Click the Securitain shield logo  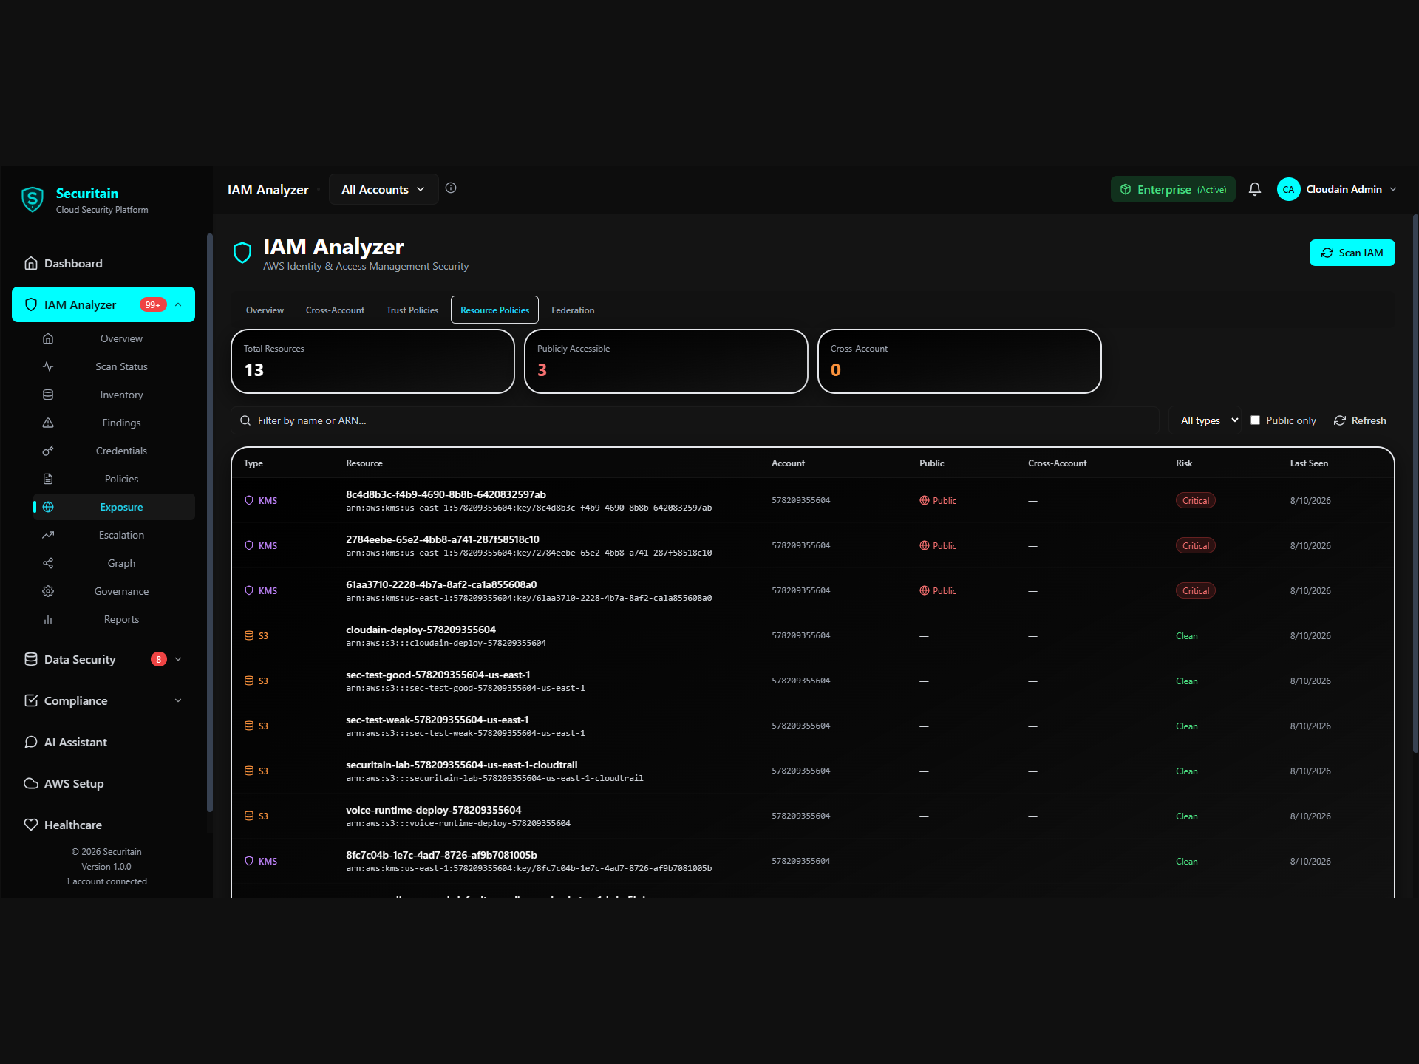(x=32, y=199)
